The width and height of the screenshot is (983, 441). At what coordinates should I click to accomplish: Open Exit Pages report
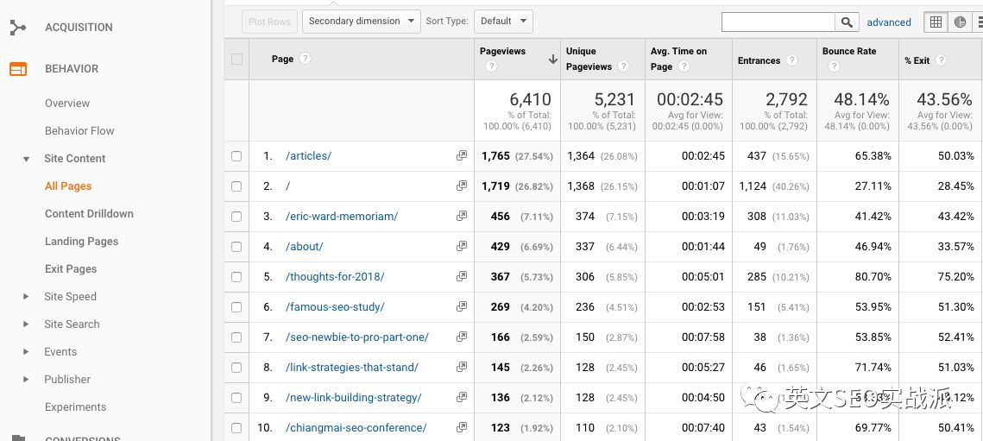click(71, 269)
